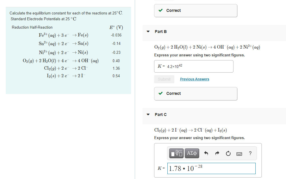
Task: Collapse the Part B section
Action: pos(148,32)
